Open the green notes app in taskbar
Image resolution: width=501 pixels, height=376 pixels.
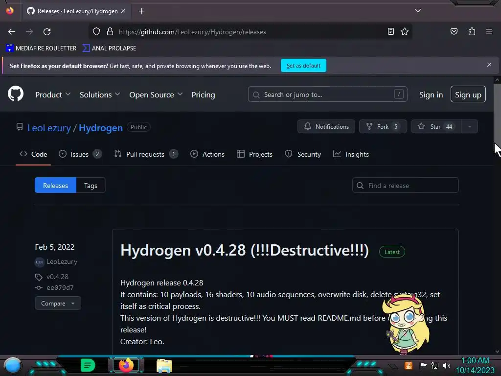[88, 365]
